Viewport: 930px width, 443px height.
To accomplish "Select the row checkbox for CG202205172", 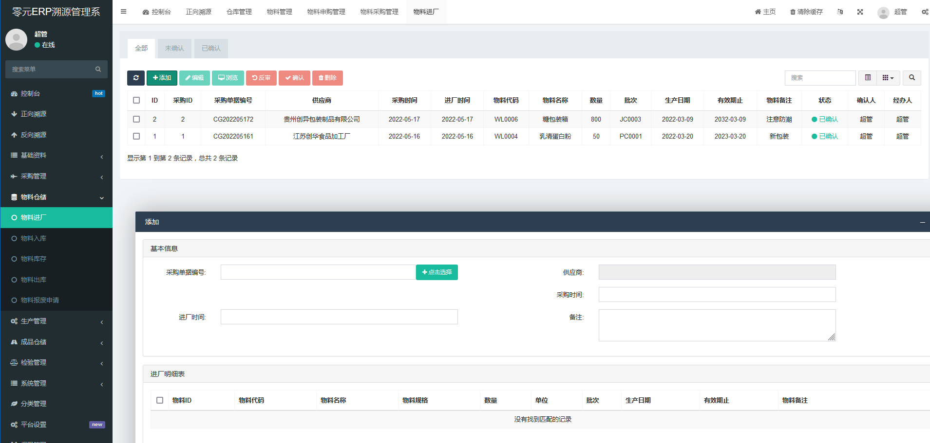I will [136, 119].
